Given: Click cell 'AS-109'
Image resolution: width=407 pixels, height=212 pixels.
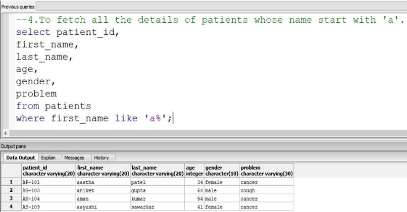Looking at the screenshot, I should (x=48, y=207).
